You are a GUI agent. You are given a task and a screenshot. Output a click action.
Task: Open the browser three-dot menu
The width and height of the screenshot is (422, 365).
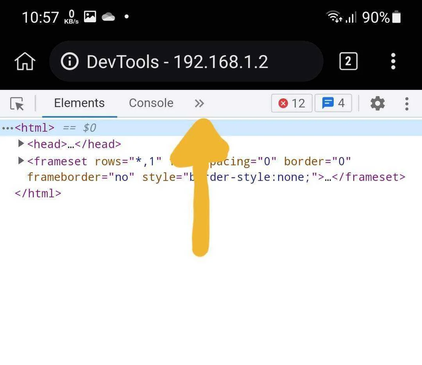(393, 61)
